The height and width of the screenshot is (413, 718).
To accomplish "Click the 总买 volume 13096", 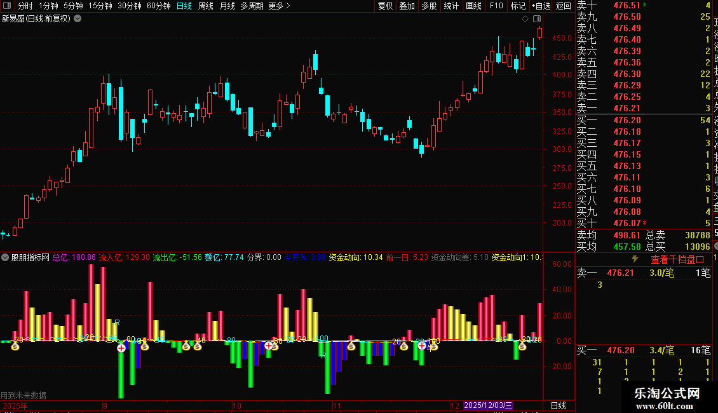I will (x=698, y=247).
